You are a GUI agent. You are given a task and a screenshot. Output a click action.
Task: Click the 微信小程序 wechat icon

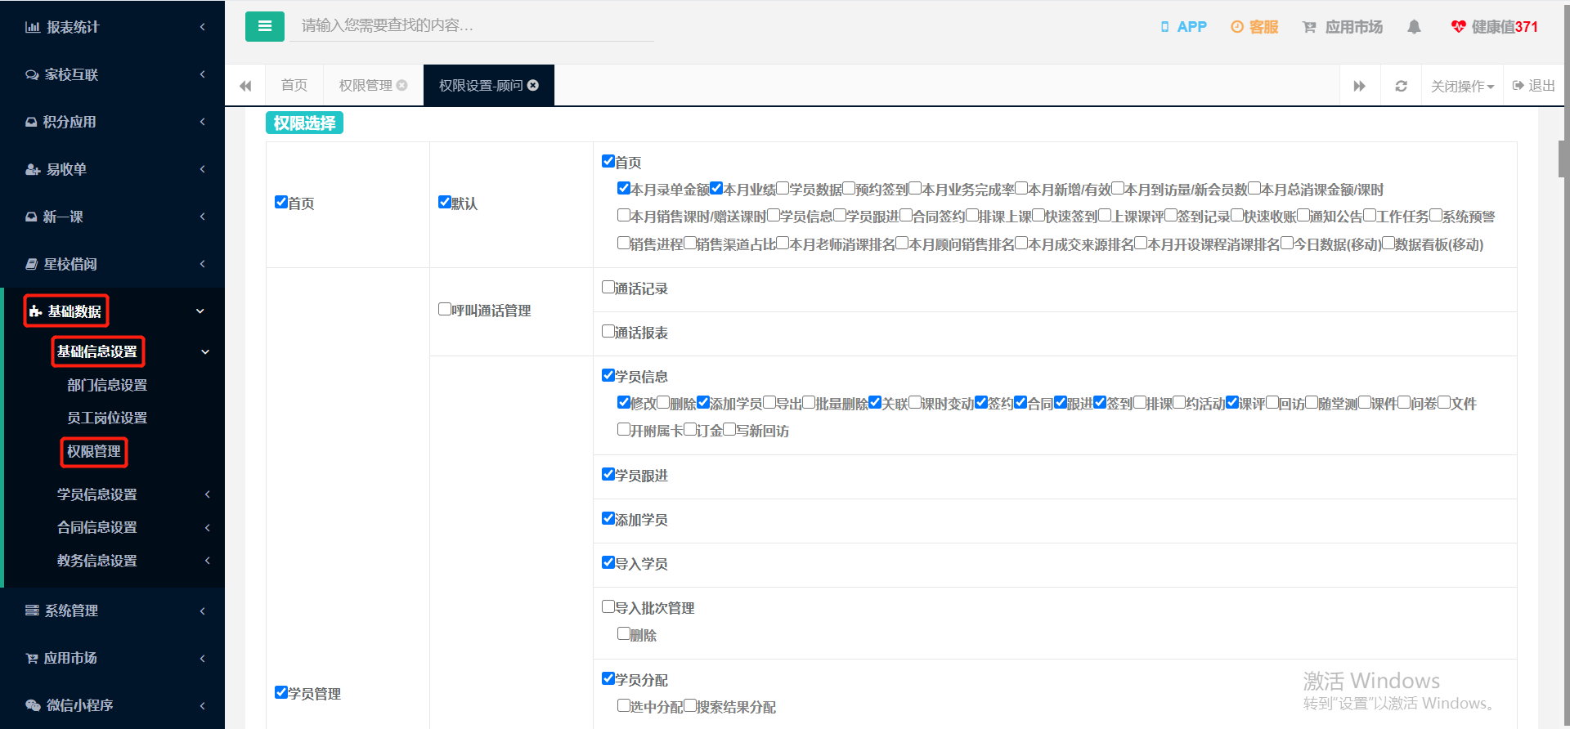[x=33, y=705]
